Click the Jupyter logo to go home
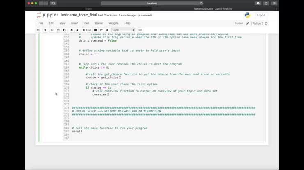Image resolution: width=304 pixels, height=170 pixels. tap(47, 15)
